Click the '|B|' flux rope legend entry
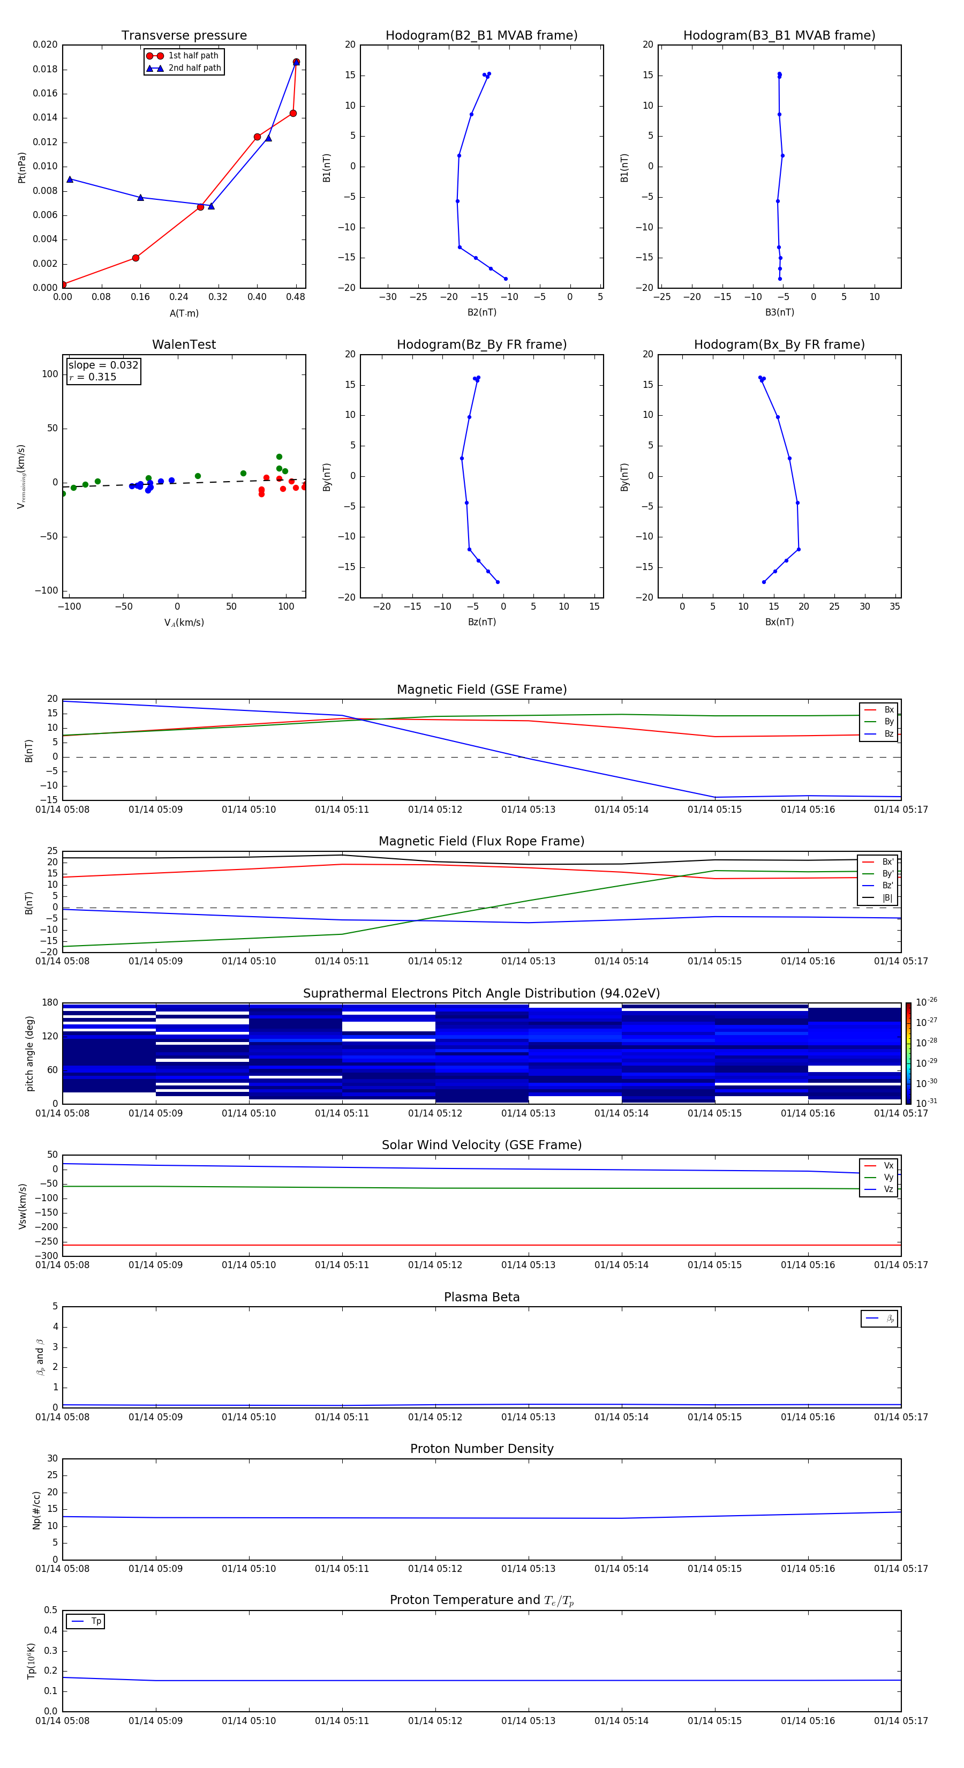Screen dimensions: 964x1768 pos(878,898)
